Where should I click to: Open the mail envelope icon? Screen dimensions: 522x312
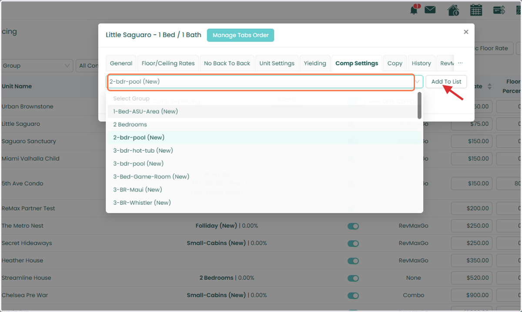[x=430, y=10]
